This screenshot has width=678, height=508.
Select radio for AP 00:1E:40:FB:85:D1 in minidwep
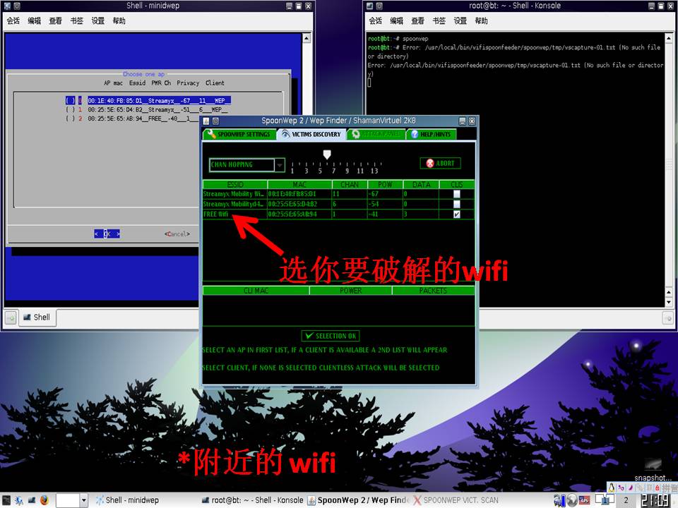(70, 101)
